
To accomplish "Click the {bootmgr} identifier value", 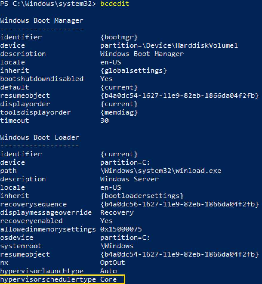I will click(119, 37).
